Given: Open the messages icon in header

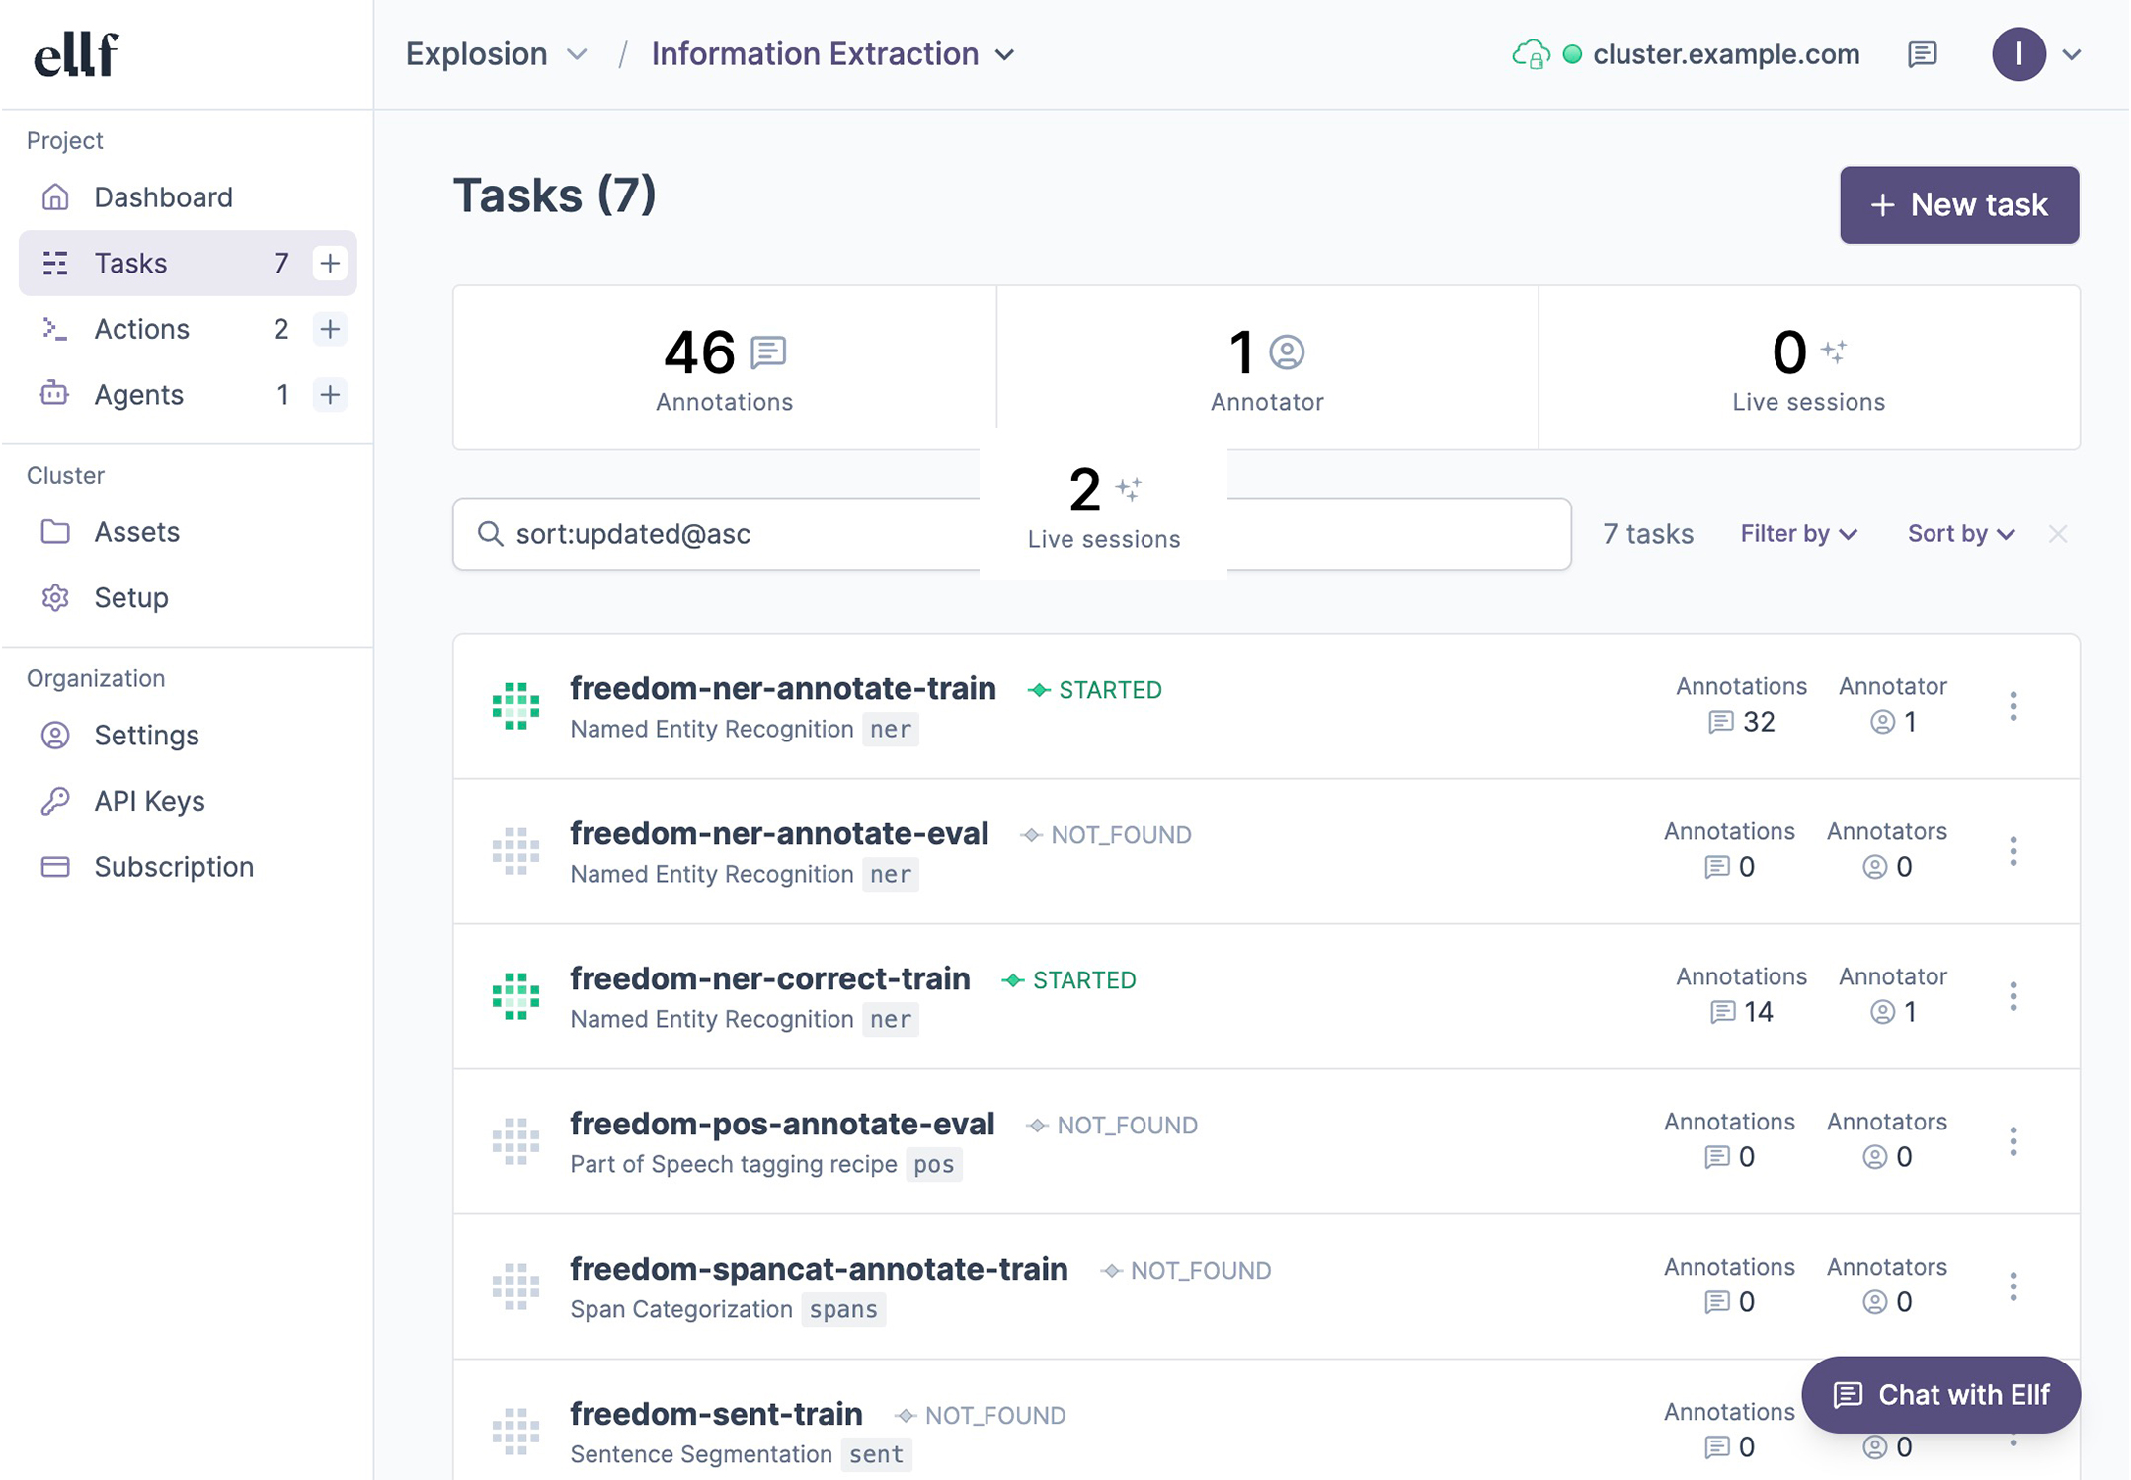Looking at the screenshot, I should pos(1922,54).
